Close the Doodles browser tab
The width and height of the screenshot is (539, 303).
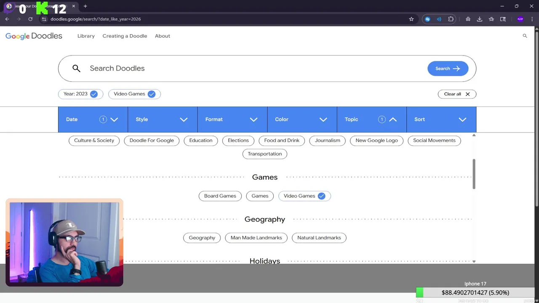click(73, 6)
